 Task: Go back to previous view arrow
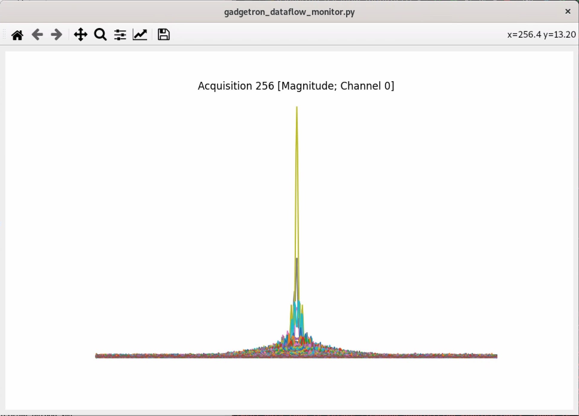tap(37, 35)
